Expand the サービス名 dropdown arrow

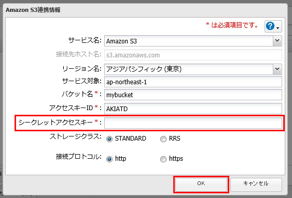pos(277,41)
